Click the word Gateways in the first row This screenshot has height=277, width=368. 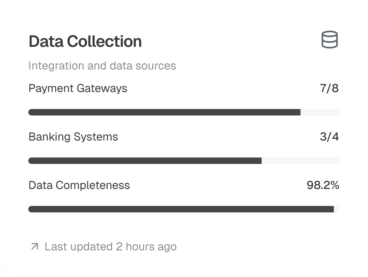pos(102,88)
